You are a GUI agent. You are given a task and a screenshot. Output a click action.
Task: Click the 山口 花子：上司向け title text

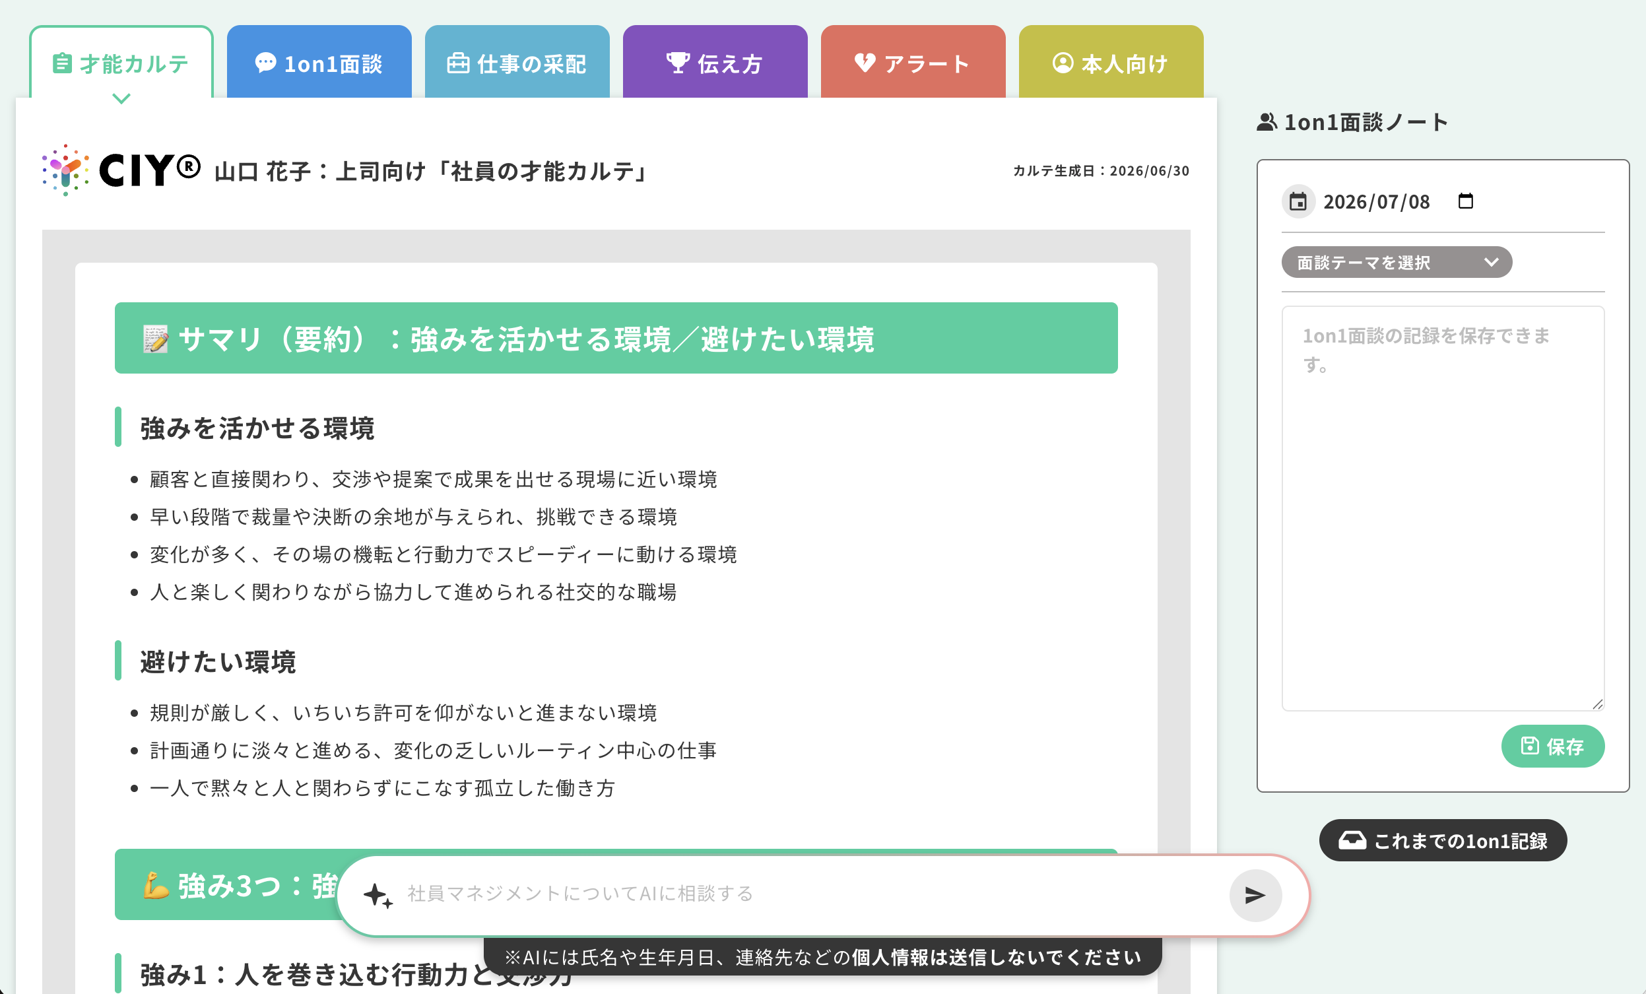point(432,172)
